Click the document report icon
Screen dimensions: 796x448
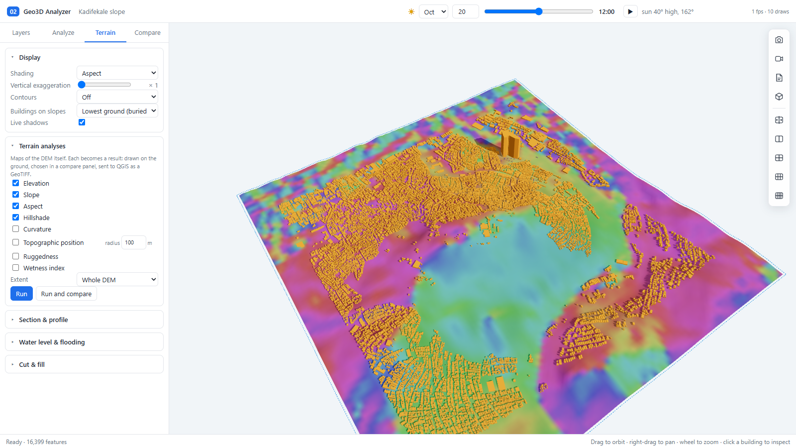pos(779,78)
